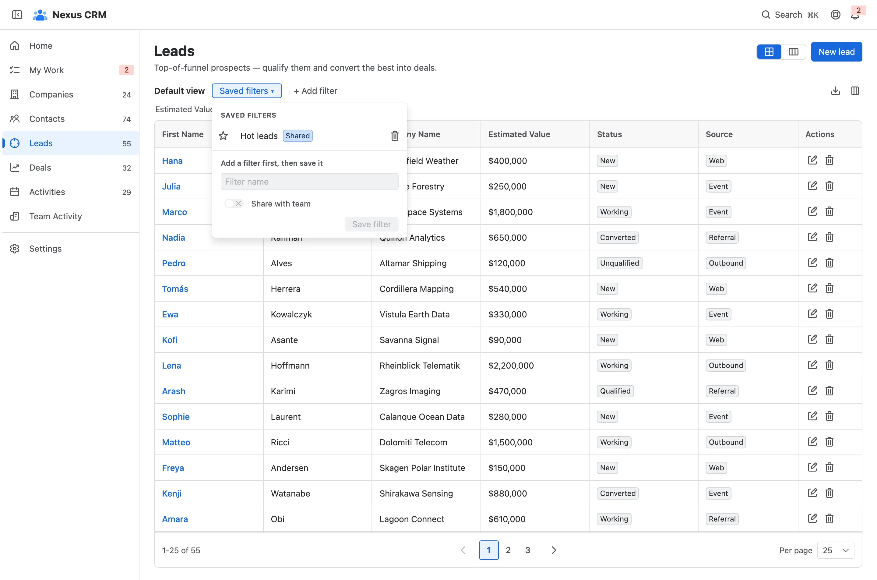Image resolution: width=877 pixels, height=580 pixels.
Task: Click Add filter button
Action: pos(315,91)
